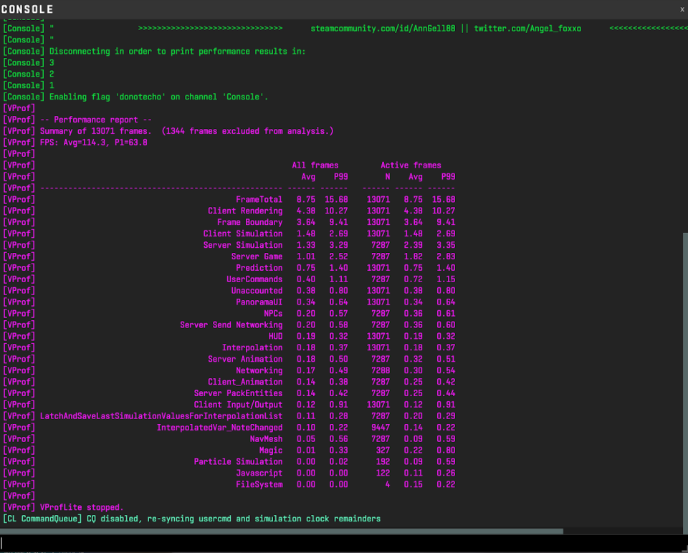The image size is (688, 553).
Task: Click the NPCs row label
Action: (x=273, y=314)
